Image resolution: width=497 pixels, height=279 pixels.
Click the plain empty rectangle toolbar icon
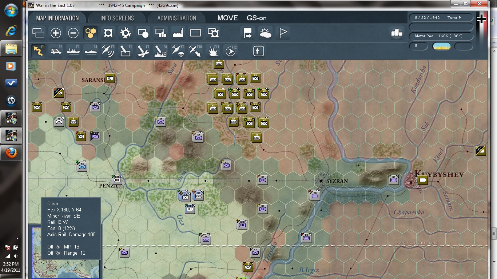[x=195, y=33]
